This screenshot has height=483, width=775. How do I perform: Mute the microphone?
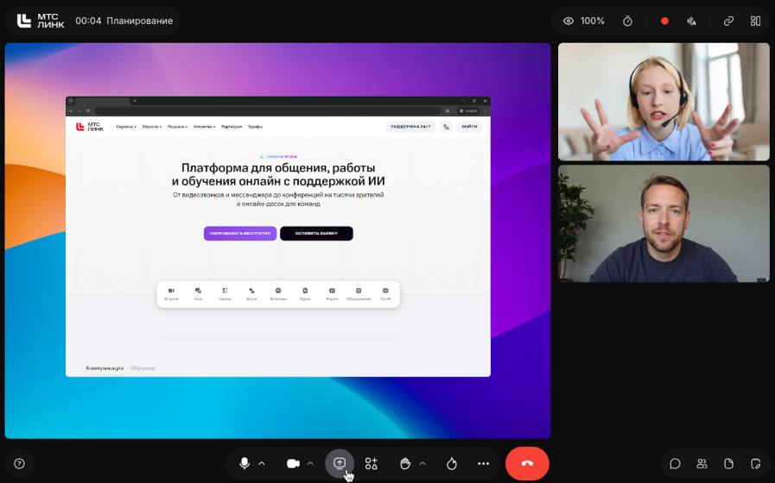click(245, 463)
